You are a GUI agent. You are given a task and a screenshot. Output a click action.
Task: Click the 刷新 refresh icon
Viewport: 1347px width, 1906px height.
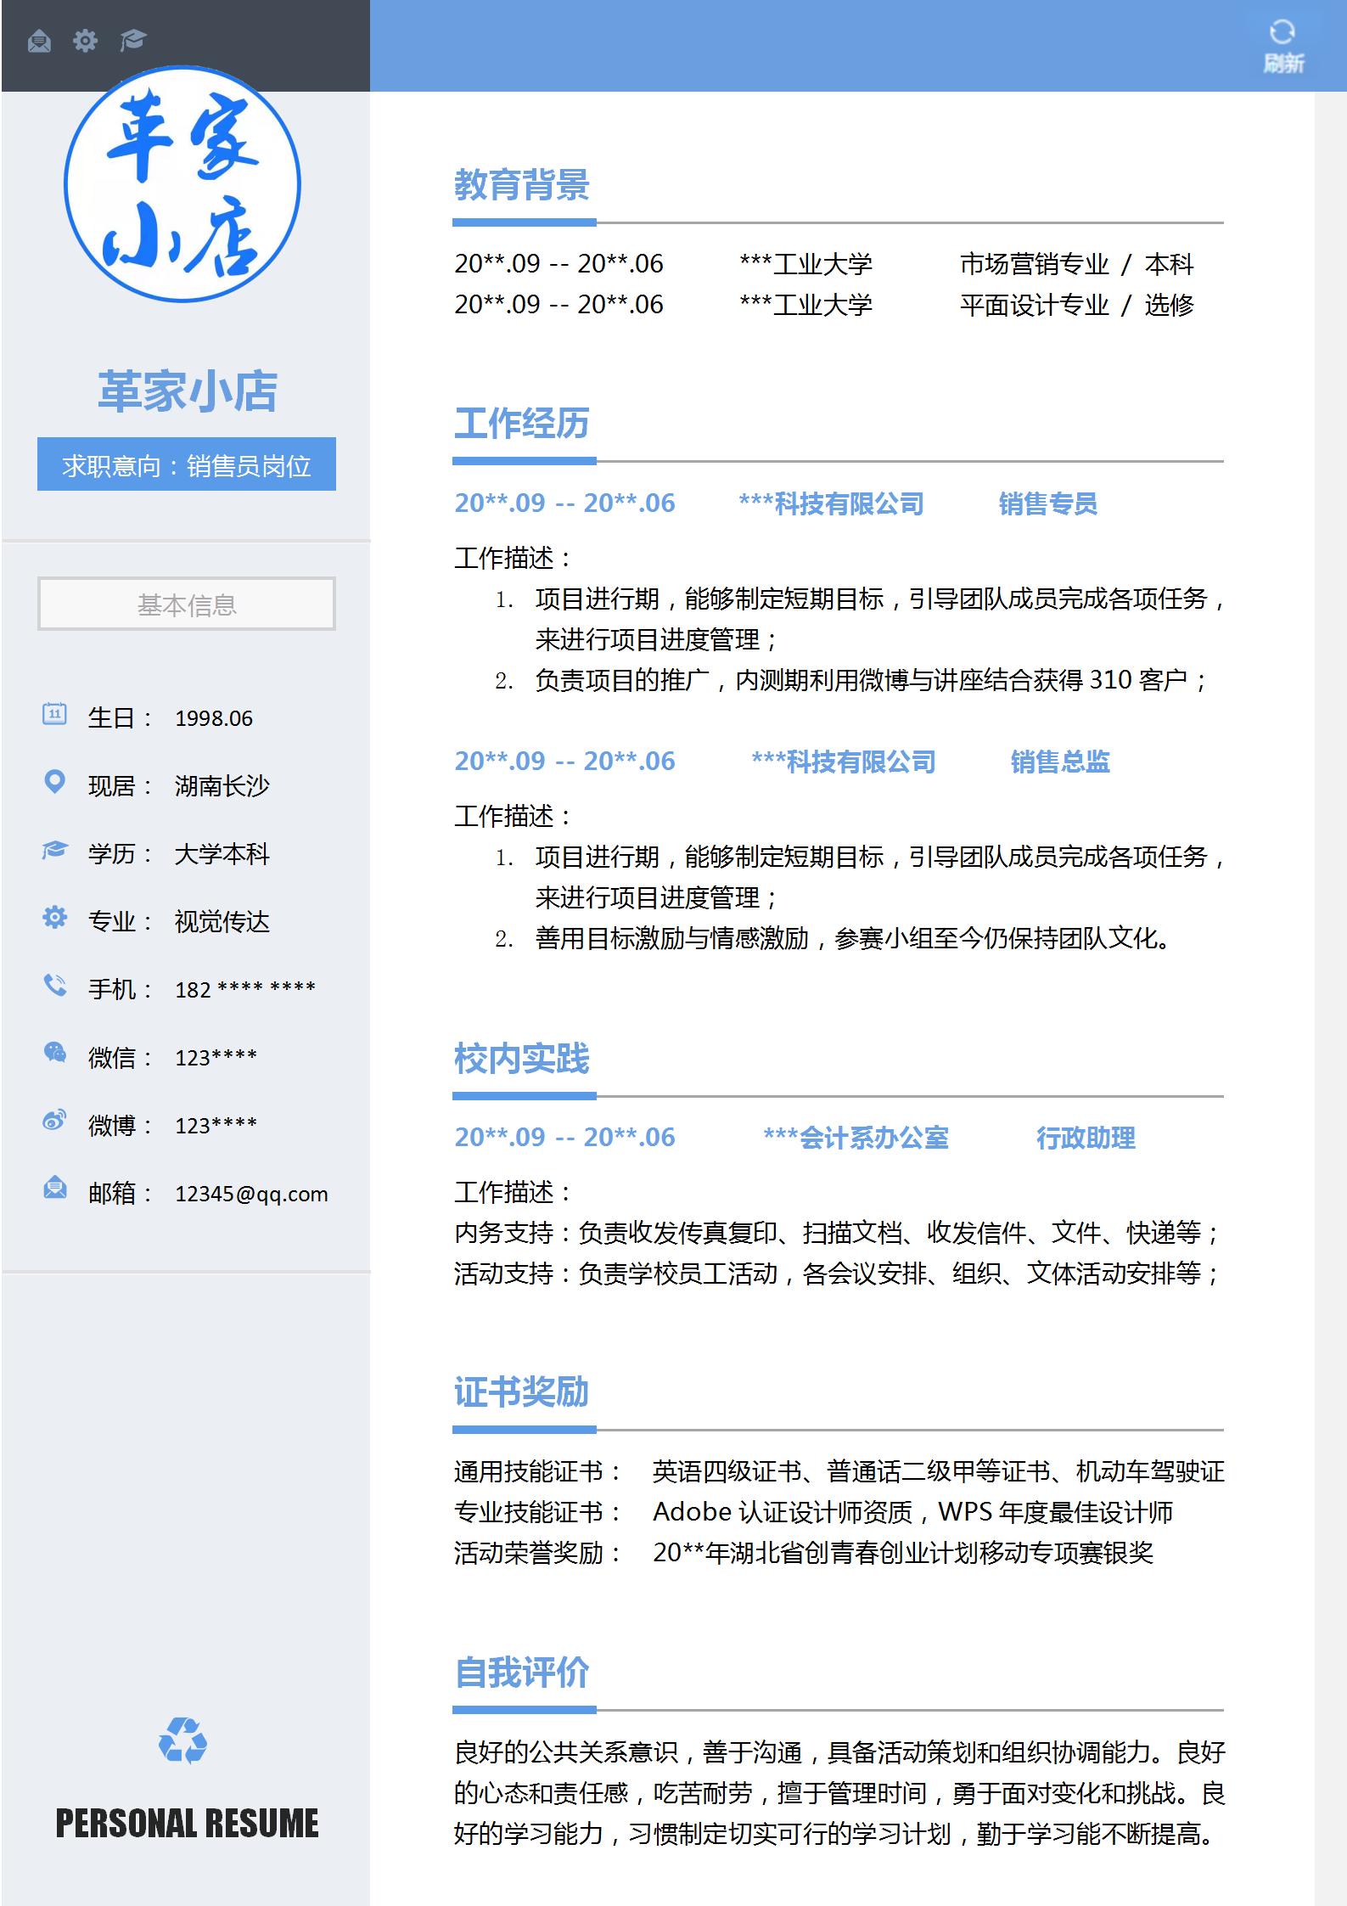click(x=1282, y=32)
